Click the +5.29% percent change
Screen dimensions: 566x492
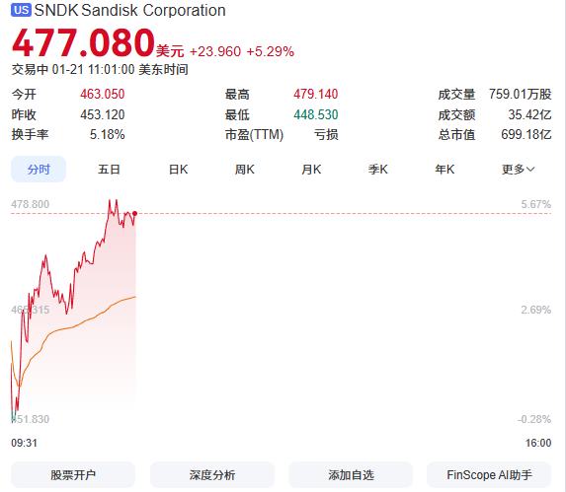tap(271, 51)
